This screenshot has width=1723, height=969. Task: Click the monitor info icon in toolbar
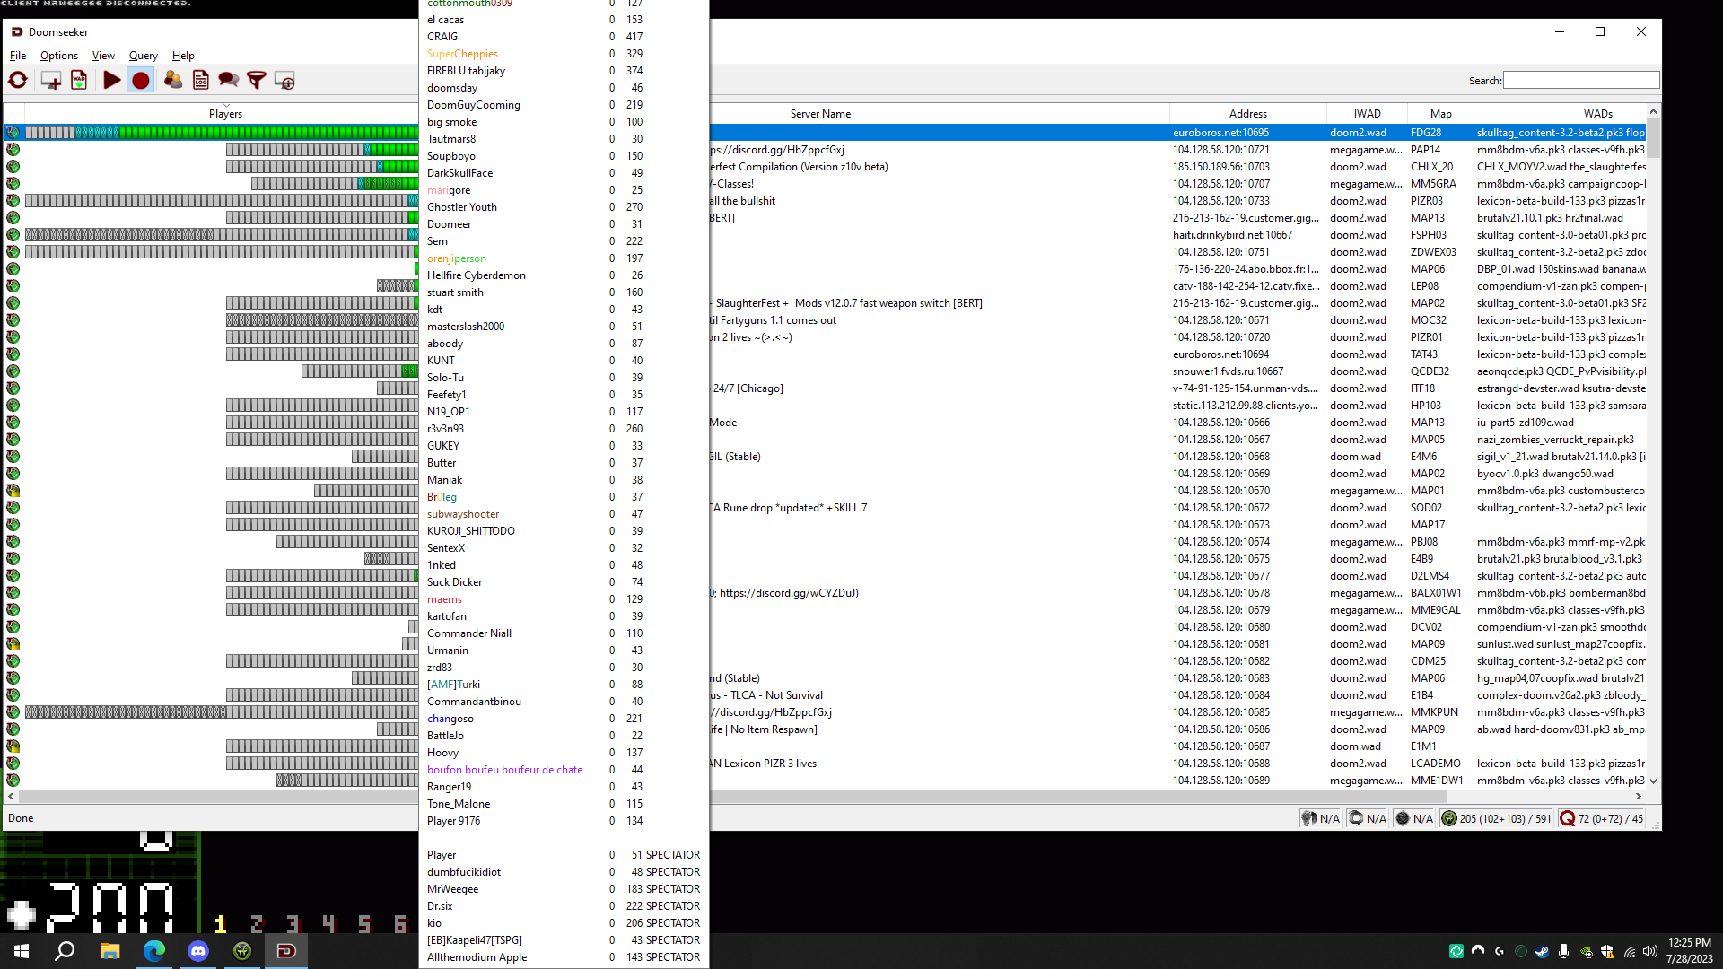click(x=284, y=81)
